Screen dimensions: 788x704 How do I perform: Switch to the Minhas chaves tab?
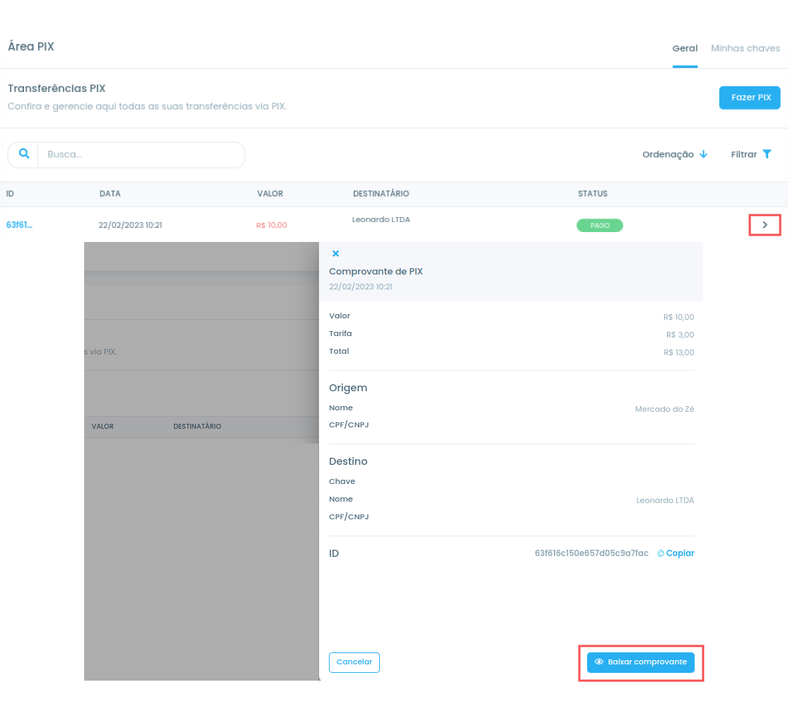click(746, 48)
